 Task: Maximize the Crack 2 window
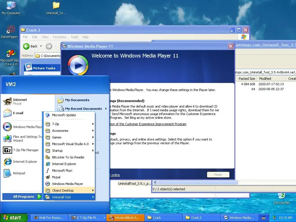(239, 30)
